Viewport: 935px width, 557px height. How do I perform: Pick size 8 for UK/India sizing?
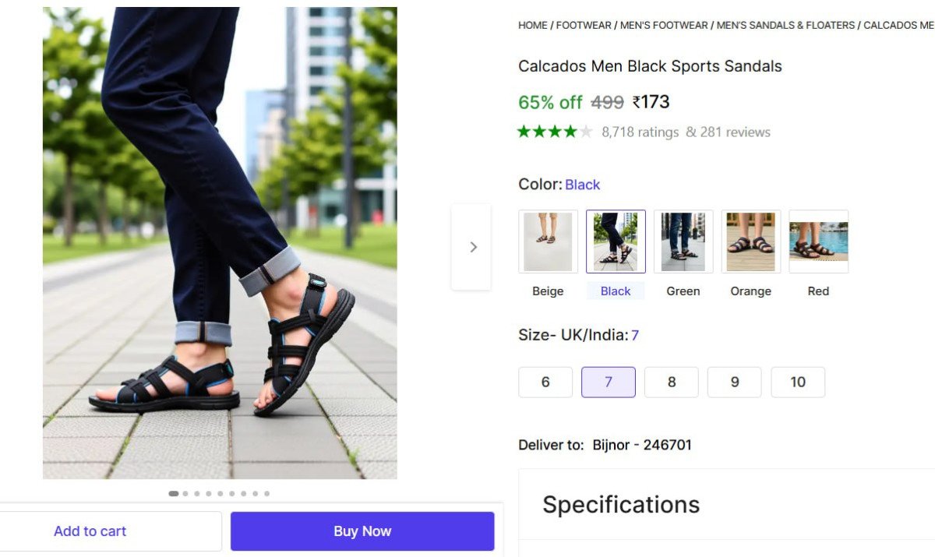(671, 382)
